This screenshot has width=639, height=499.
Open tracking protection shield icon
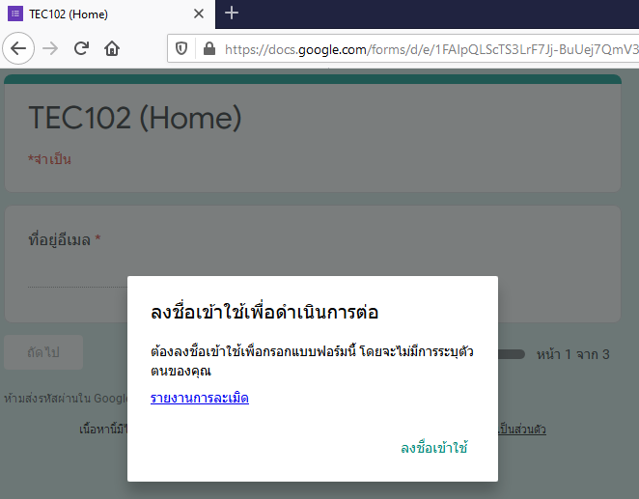pos(181,48)
